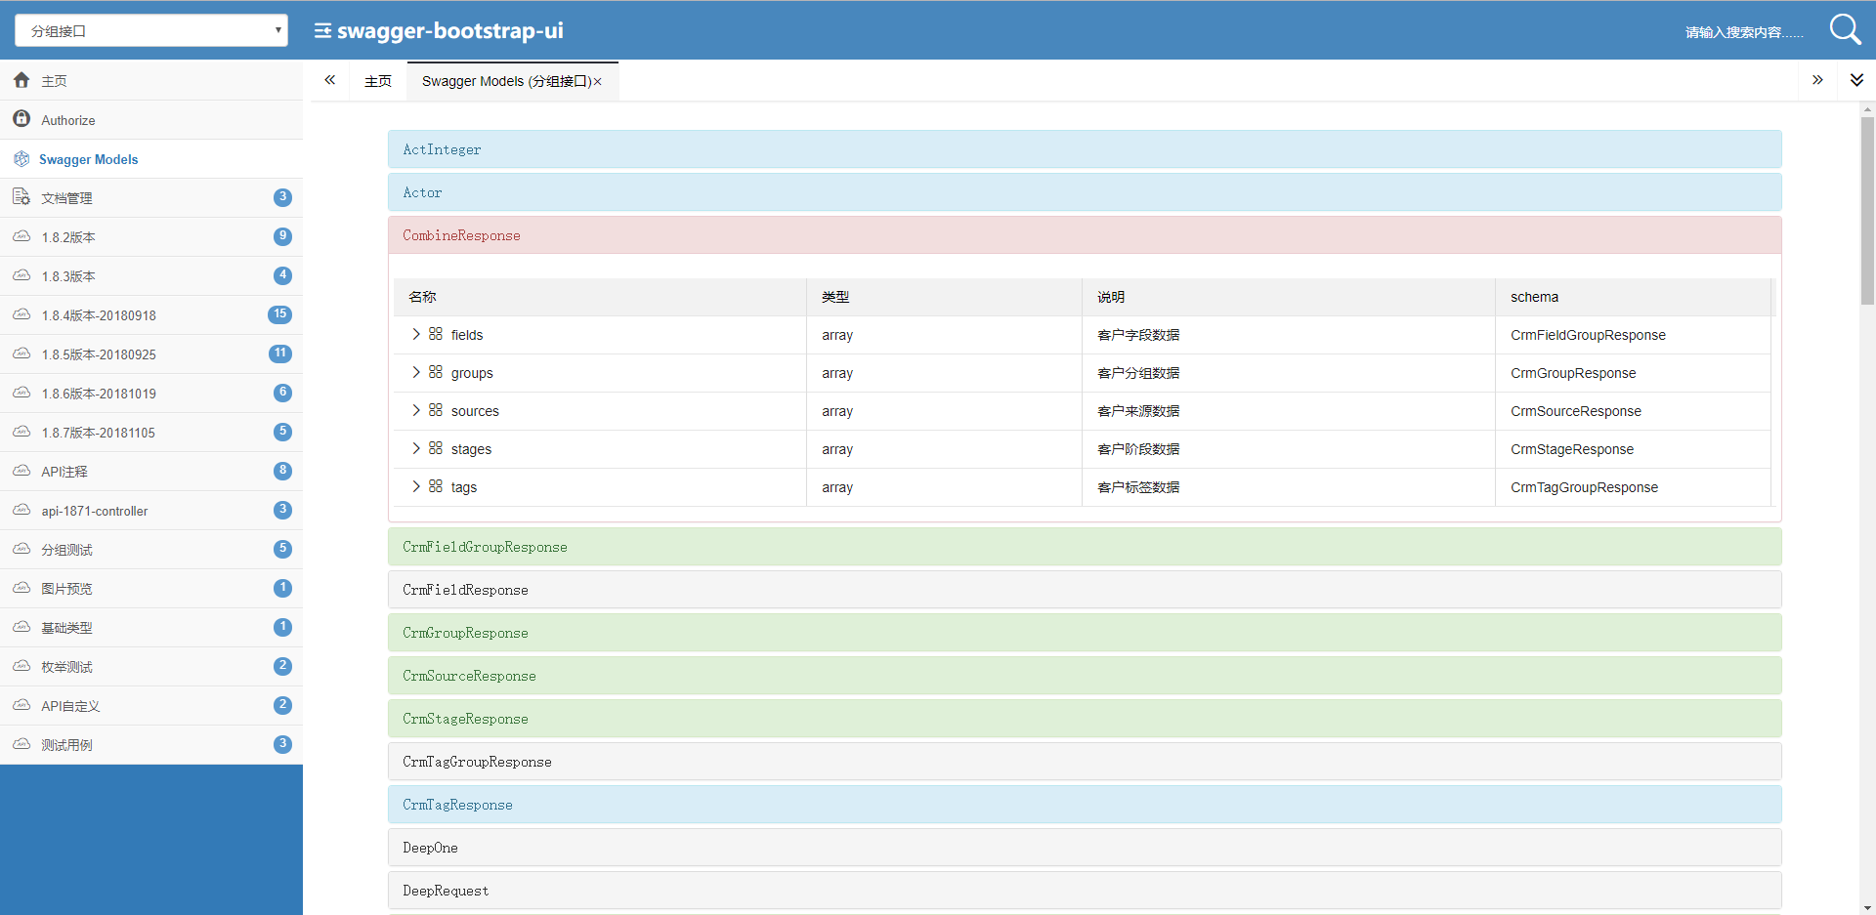Expand the sources row
1876x915 pixels.
pyautogui.click(x=416, y=410)
